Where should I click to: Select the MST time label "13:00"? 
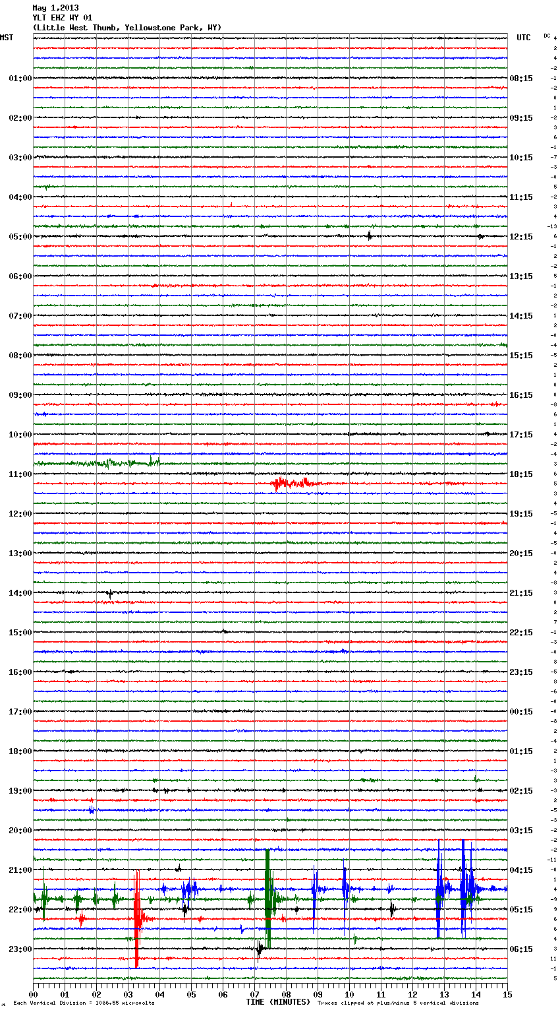point(20,553)
